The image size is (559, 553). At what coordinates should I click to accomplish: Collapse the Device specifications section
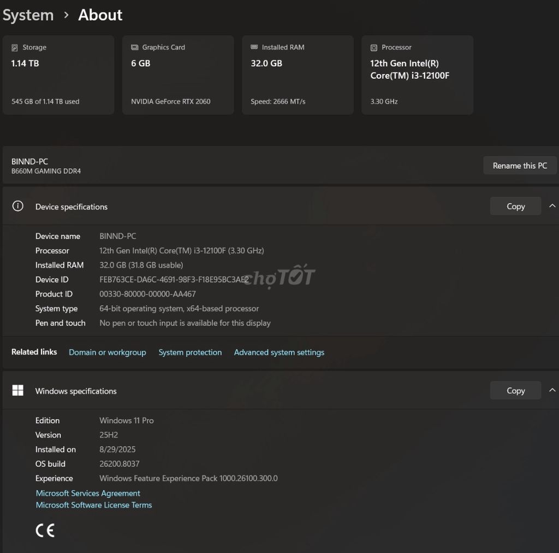(552, 206)
